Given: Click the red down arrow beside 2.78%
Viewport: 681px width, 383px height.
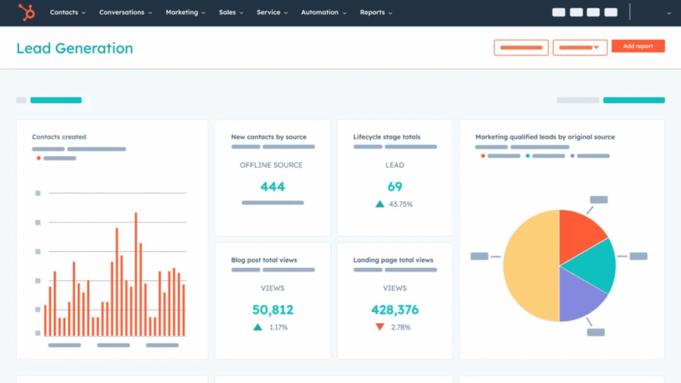Looking at the screenshot, I should 380,327.
